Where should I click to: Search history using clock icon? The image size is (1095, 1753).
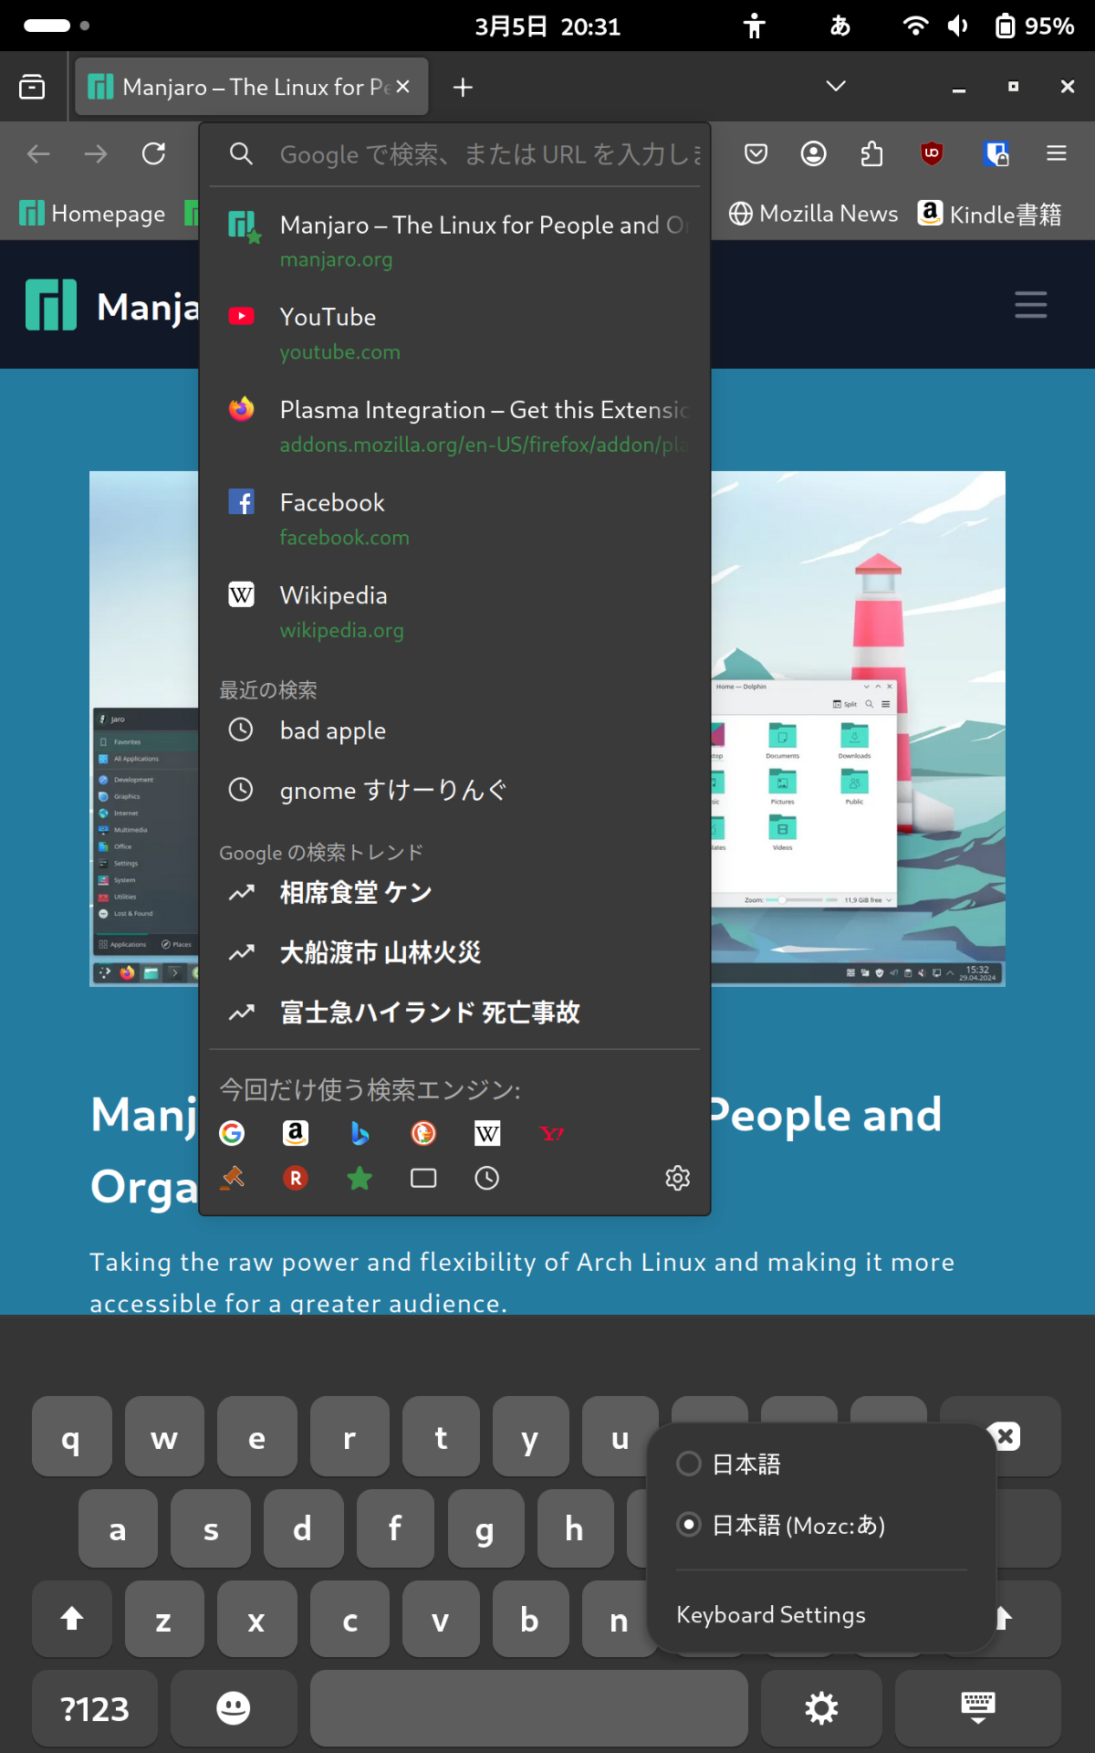tap(487, 1178)
